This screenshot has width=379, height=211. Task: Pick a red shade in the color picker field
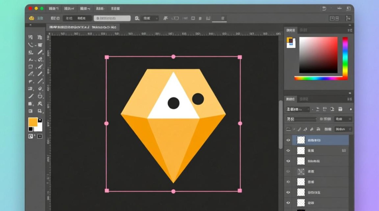[x=318, y=55]
